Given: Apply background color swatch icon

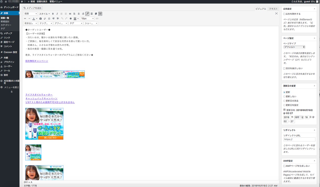Looking at the screenshot, I should pyautogui.click(x=75, y=19).
